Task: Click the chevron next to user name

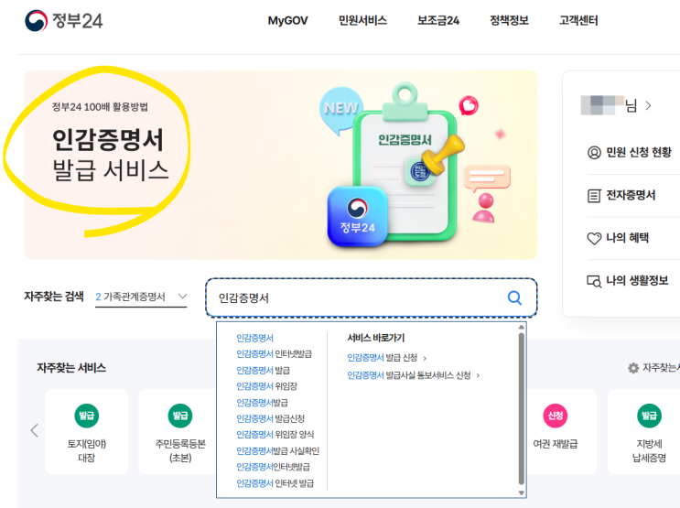Action: (x=648, y=105)
